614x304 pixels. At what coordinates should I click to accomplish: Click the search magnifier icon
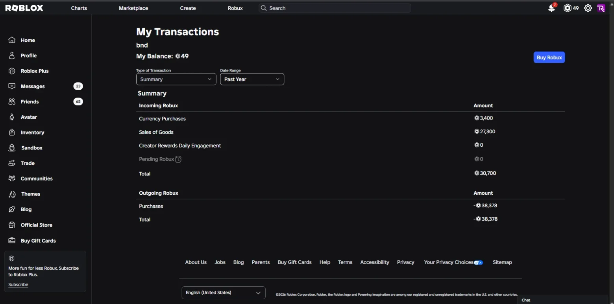264,8
